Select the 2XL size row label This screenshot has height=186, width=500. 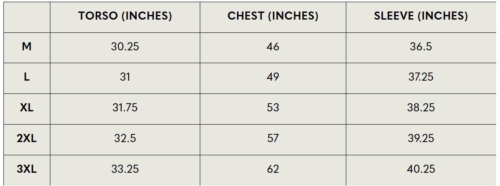click(x=26, y=138)
